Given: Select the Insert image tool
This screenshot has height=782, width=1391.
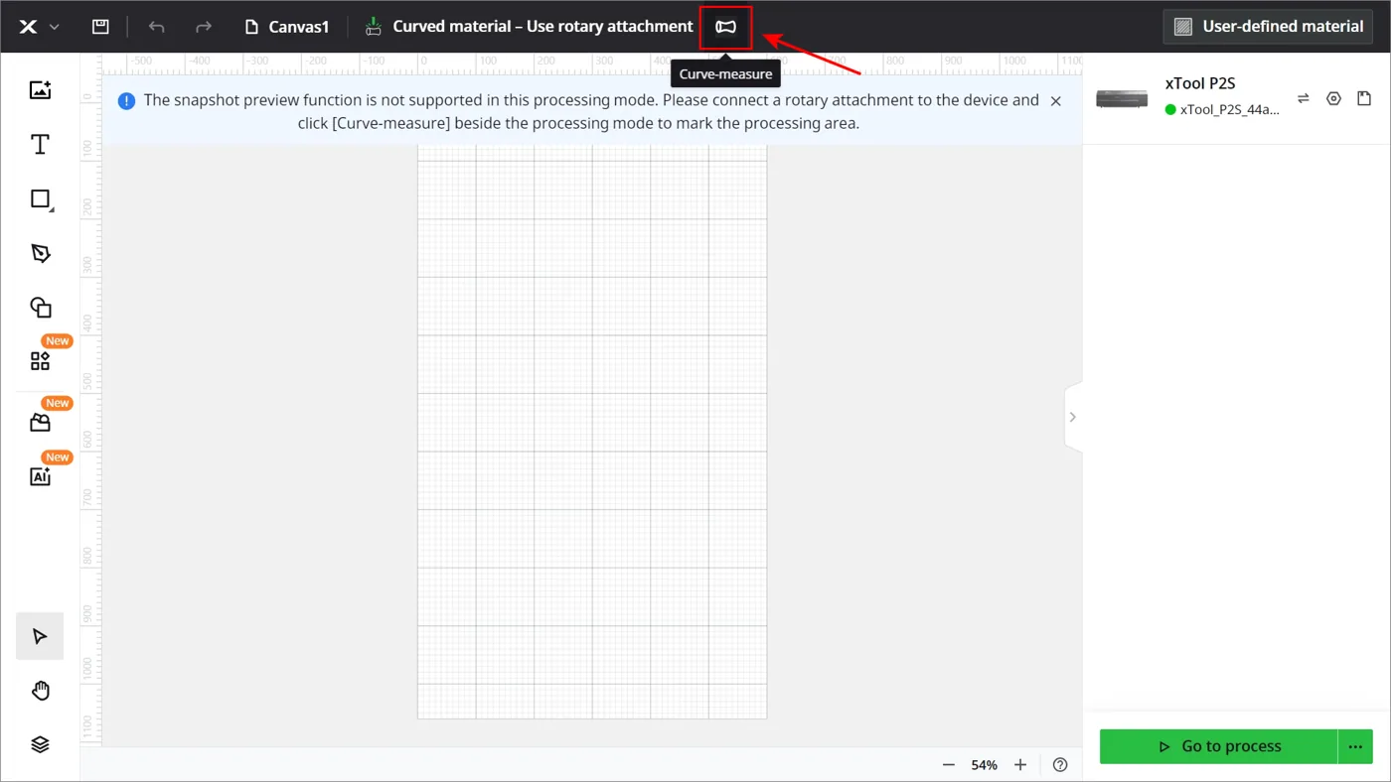Looking at the screenshot, I should tap(40, 90).
